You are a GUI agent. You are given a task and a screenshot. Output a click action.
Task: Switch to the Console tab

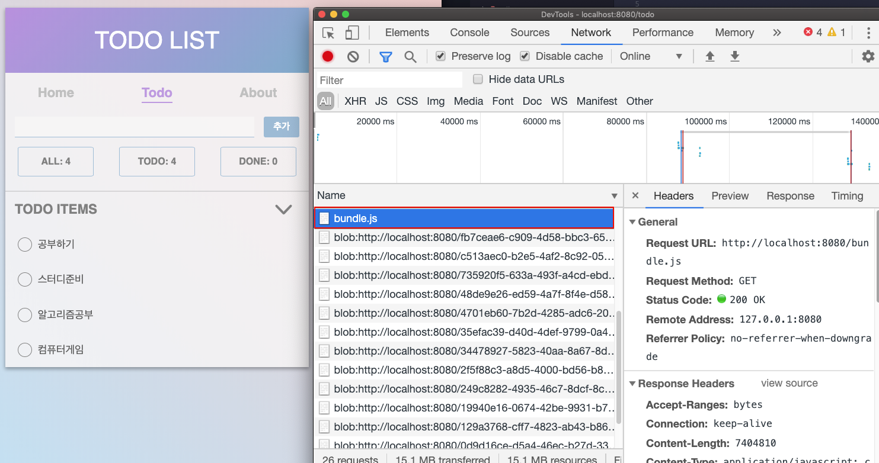tap(469, 33)
